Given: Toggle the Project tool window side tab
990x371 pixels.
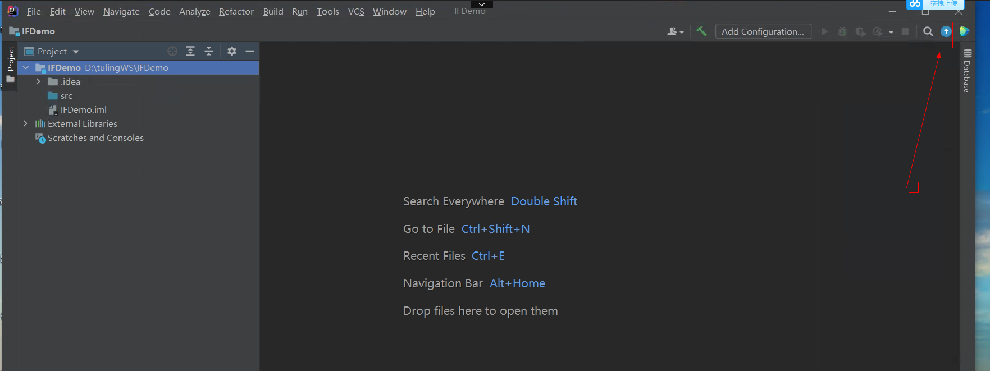Looking at the screenshot, I should click(11, 59).
